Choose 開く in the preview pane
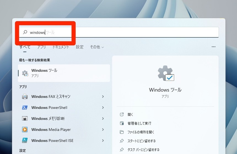Image resolution: width=237 pixels, height=154 pixels. [x=130, y=114]
